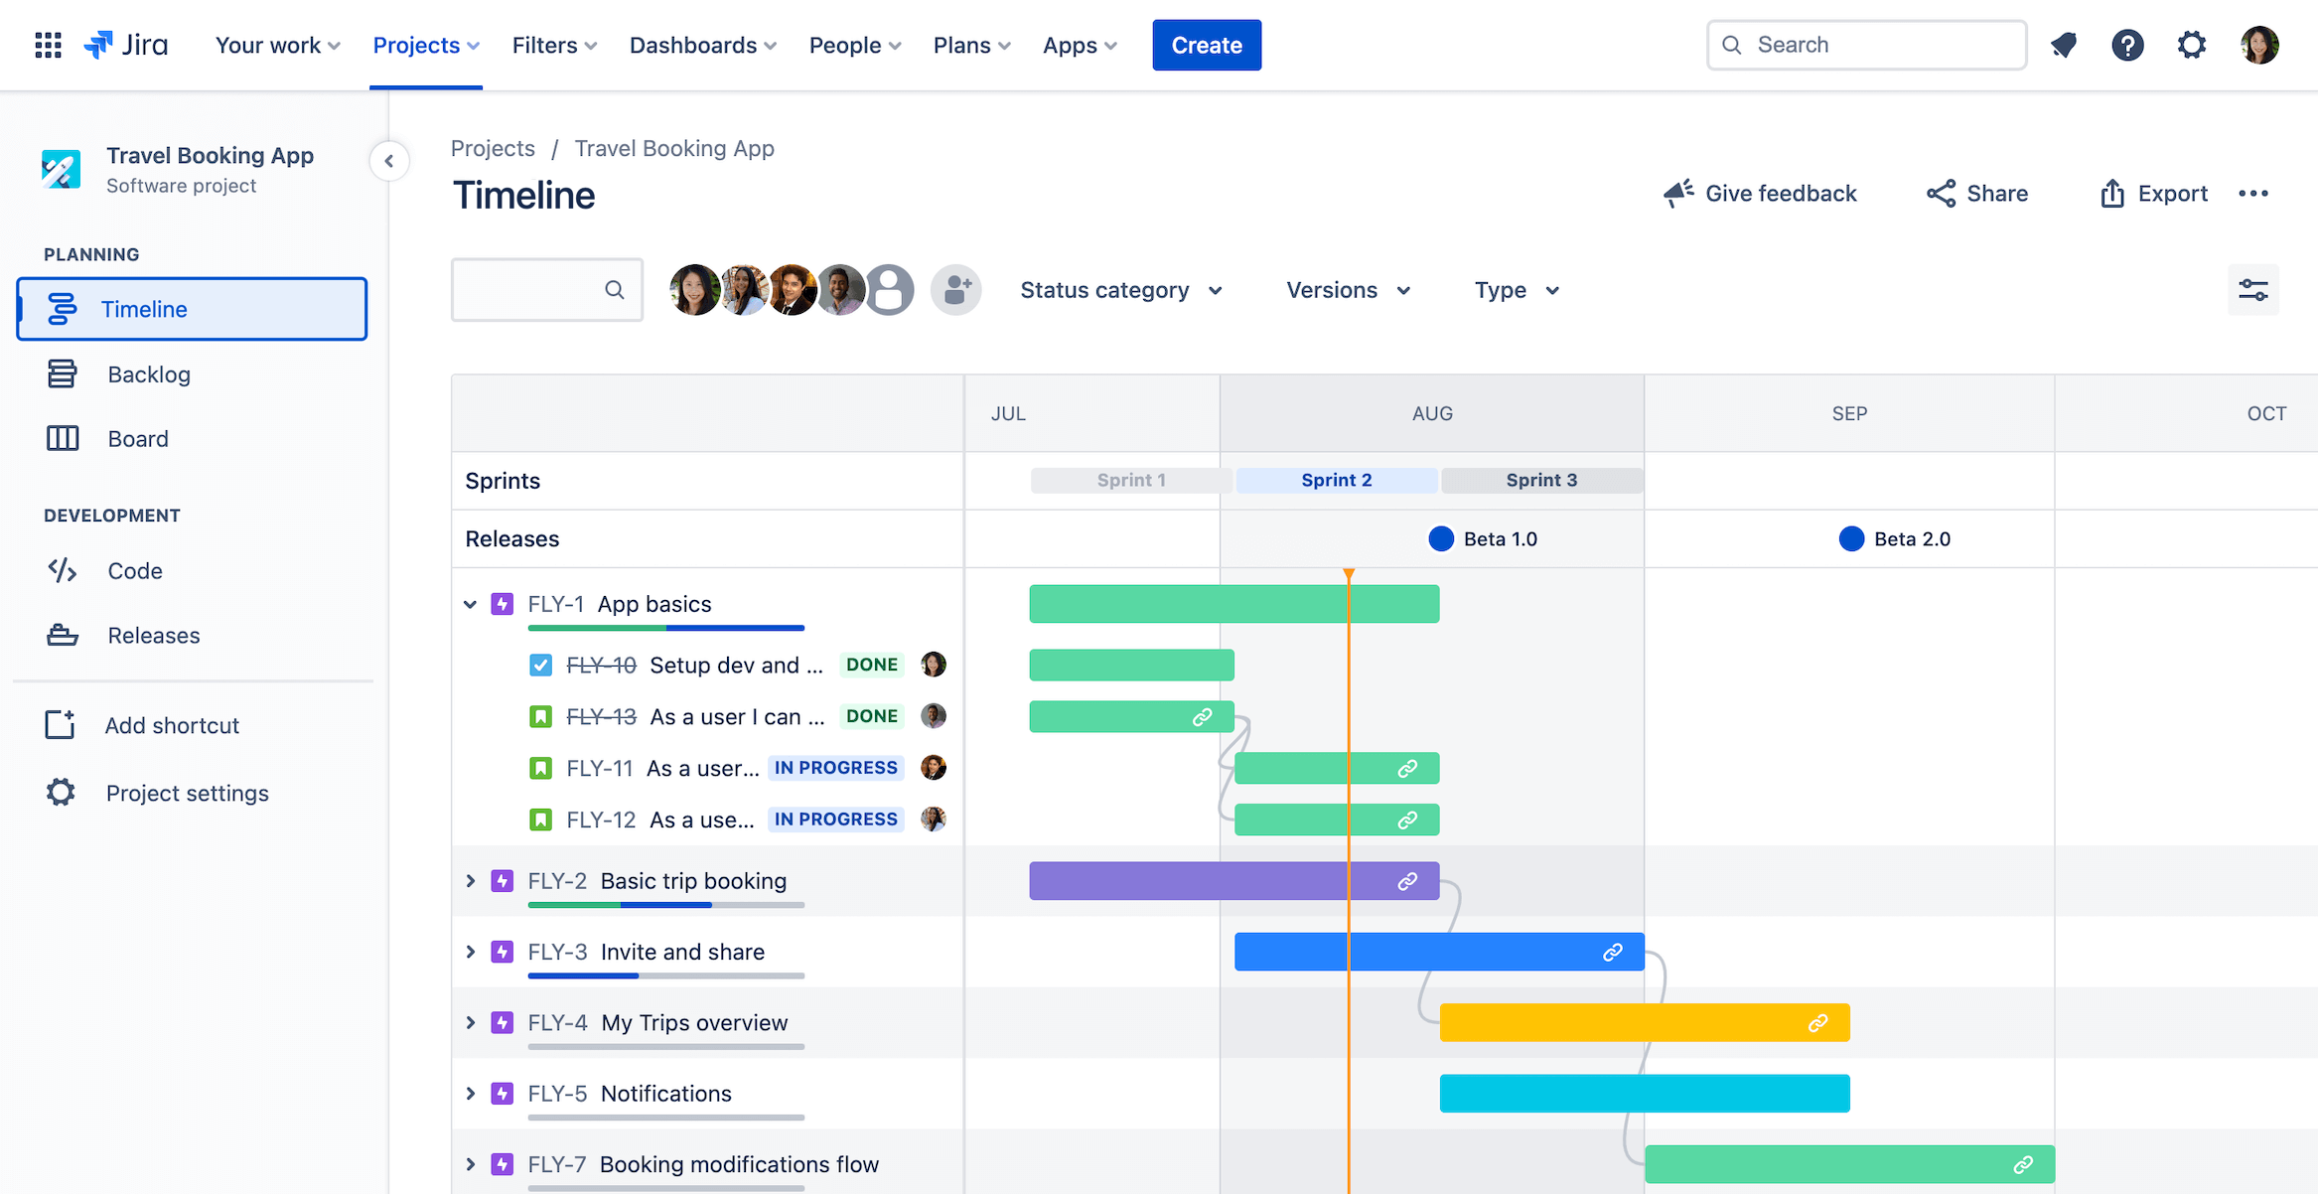
Task: Click the Timeline icon in sidebar
Action: tap(61, 308)
